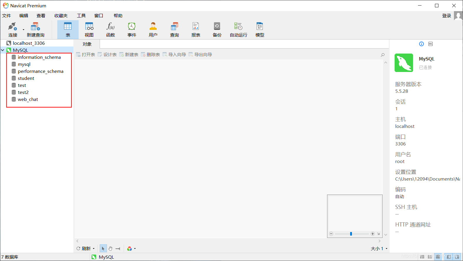The height and width of the screenshot is (261, 463).
Task: Switch to list view mode
Action: point(430,257)
